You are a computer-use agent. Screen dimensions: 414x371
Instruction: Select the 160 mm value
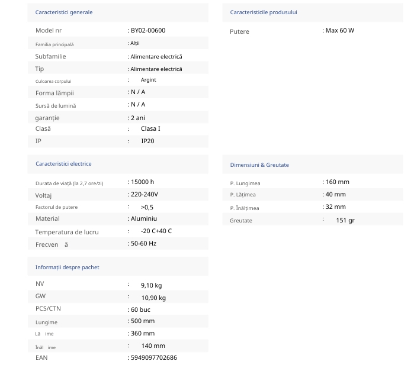(338, 182)
